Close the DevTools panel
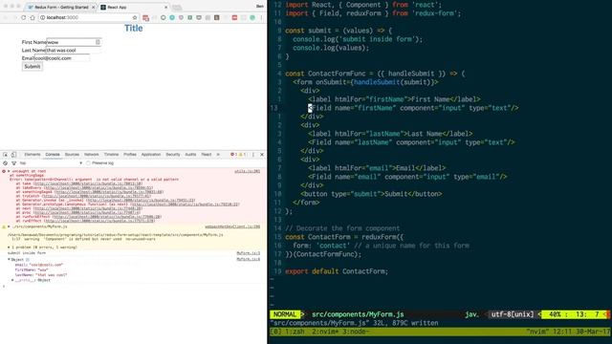 pos(262,155)
